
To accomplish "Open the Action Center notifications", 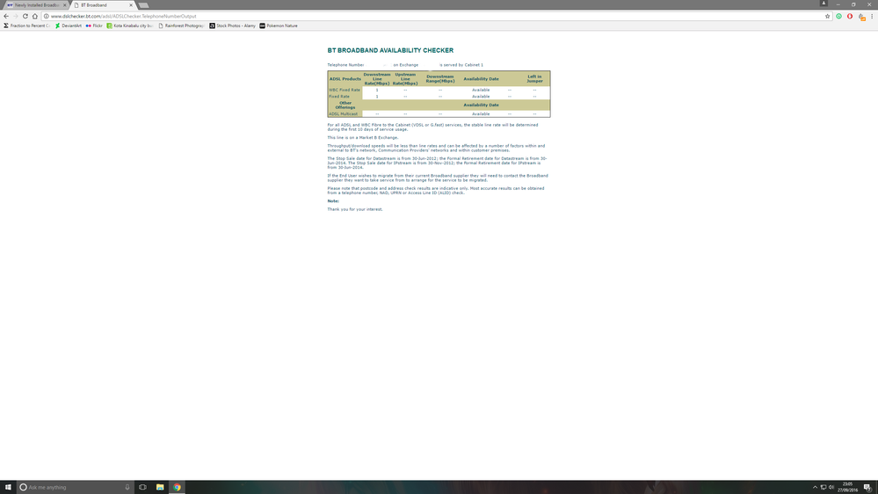I will [867, 487].
